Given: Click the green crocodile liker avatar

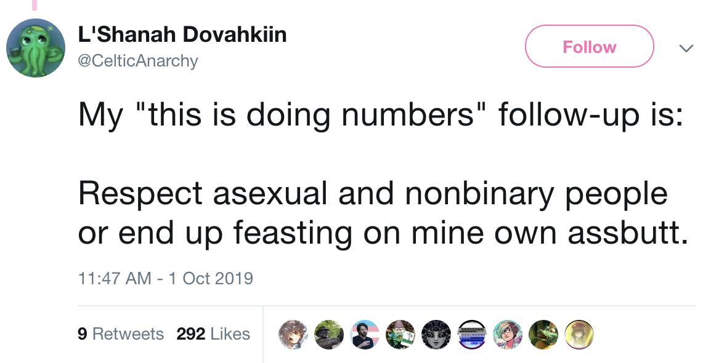Looking at the screenshot, I should 545,335.
